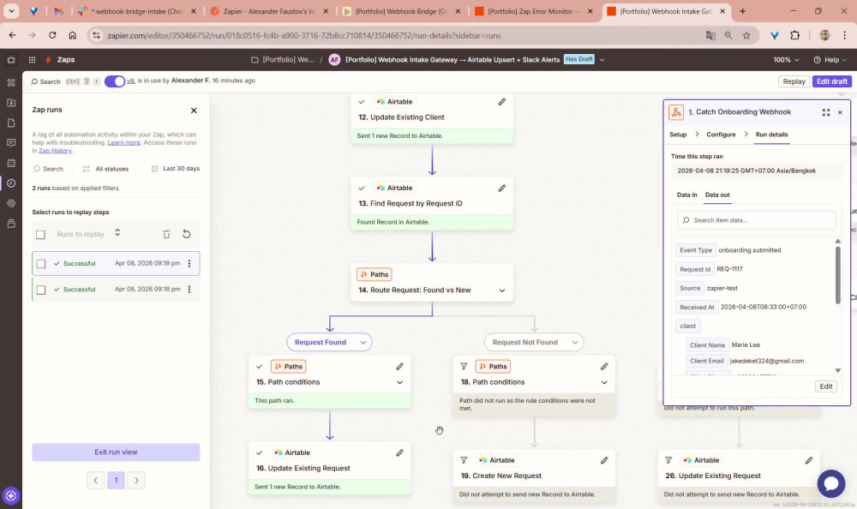Open version v9 link
The width and height of the screenshot is (857, 509).
130,81
